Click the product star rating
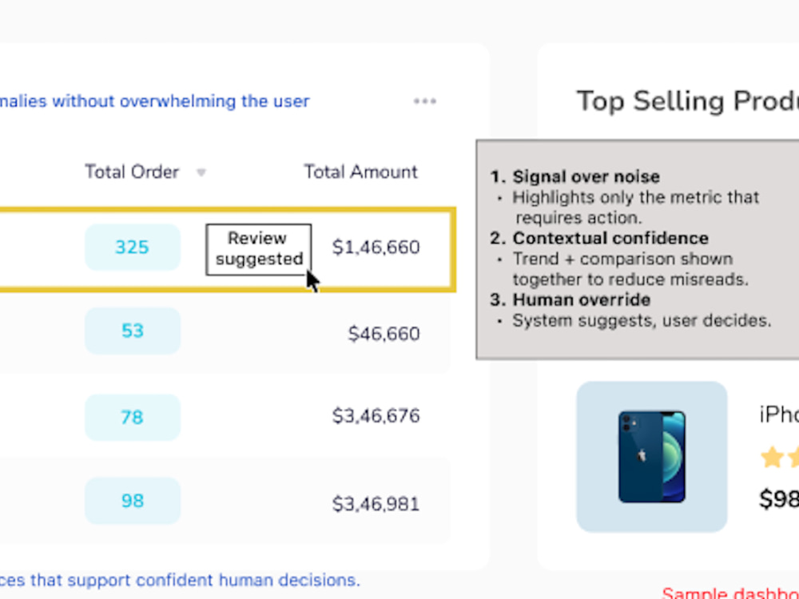 (779, 458)
